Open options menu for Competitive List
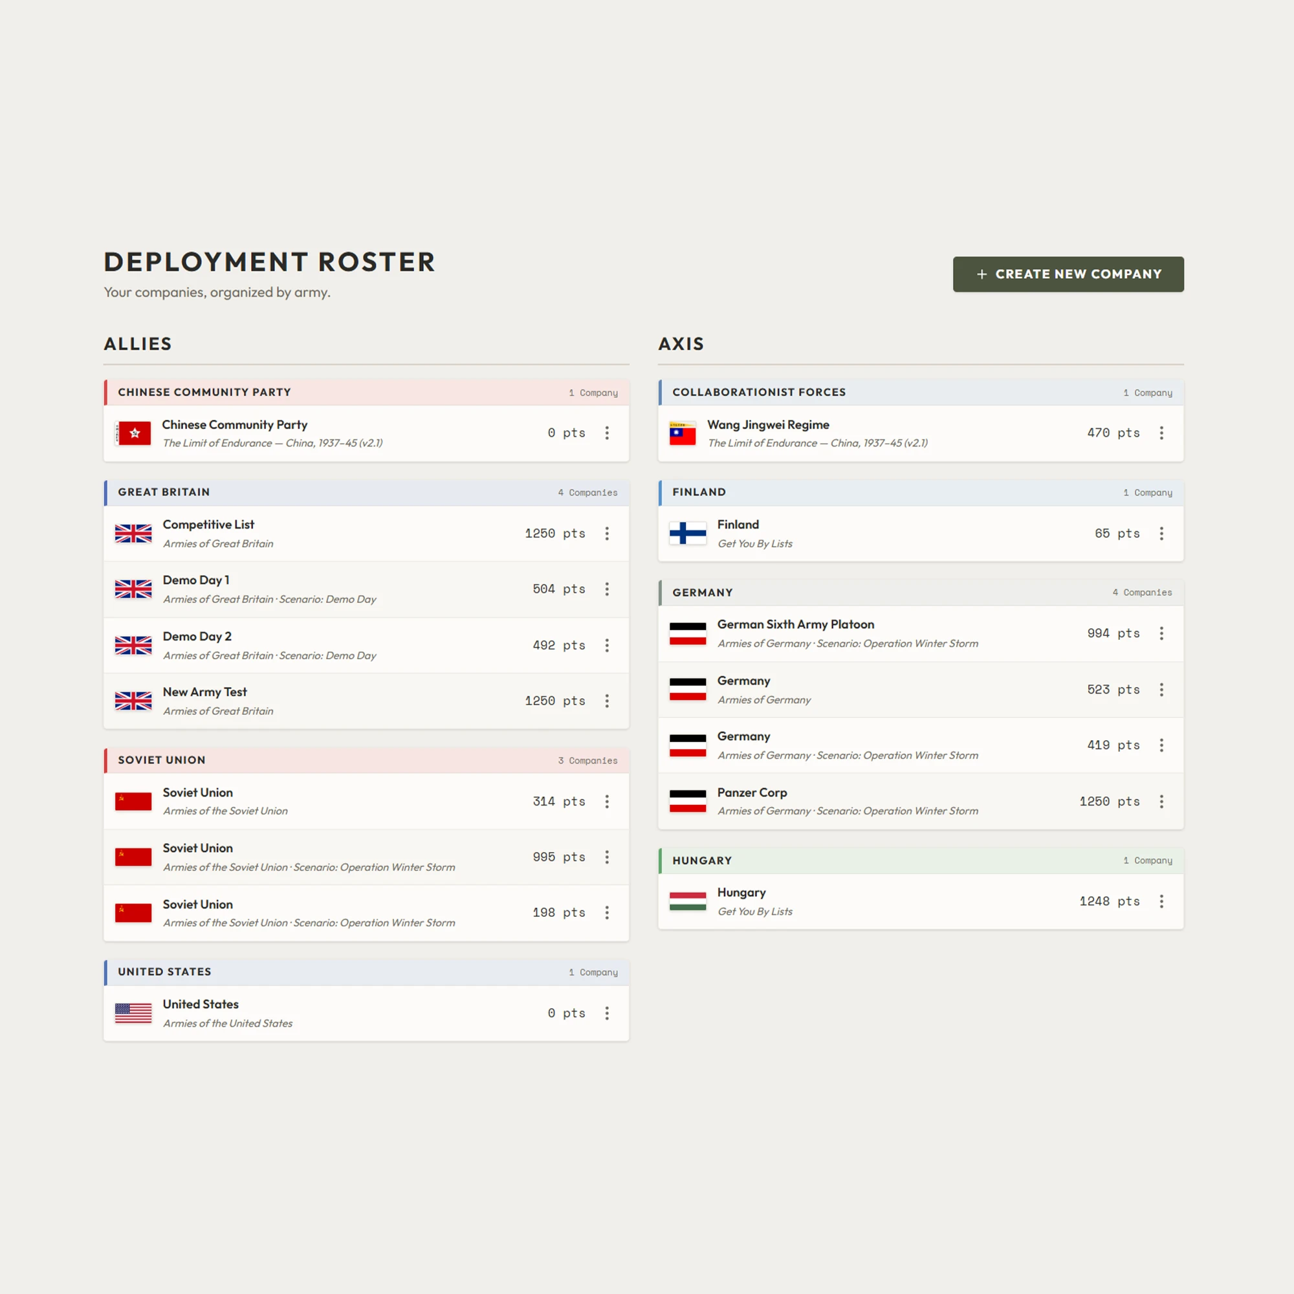 tap(607, 534)
